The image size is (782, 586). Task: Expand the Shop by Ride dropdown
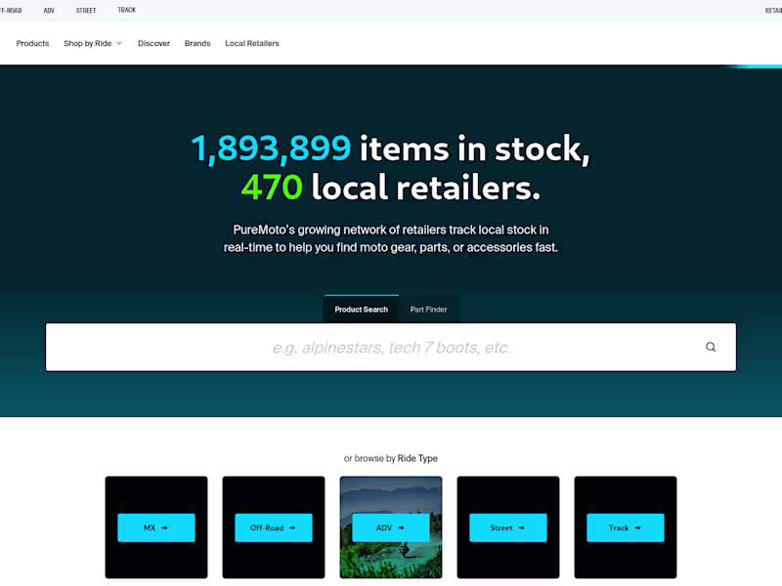click(x=92, y=43)
